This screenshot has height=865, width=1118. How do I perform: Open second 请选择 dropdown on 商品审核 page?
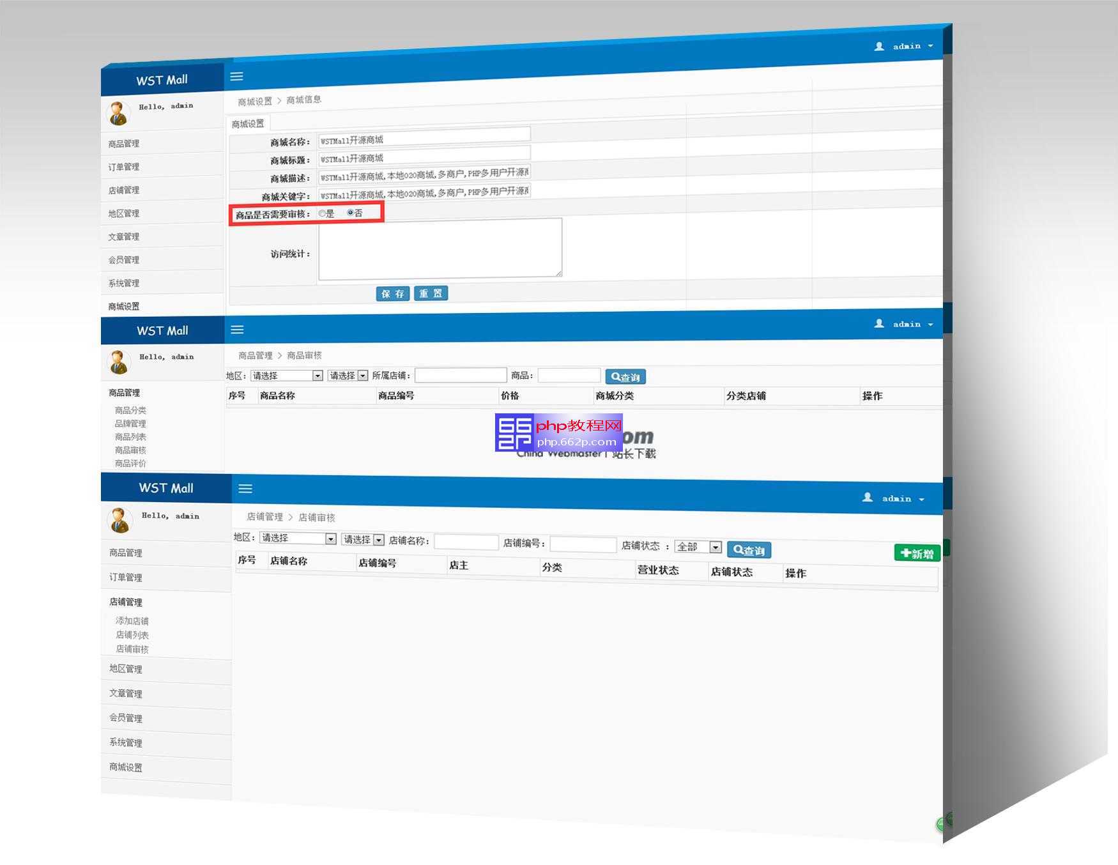tap(348, 376)
